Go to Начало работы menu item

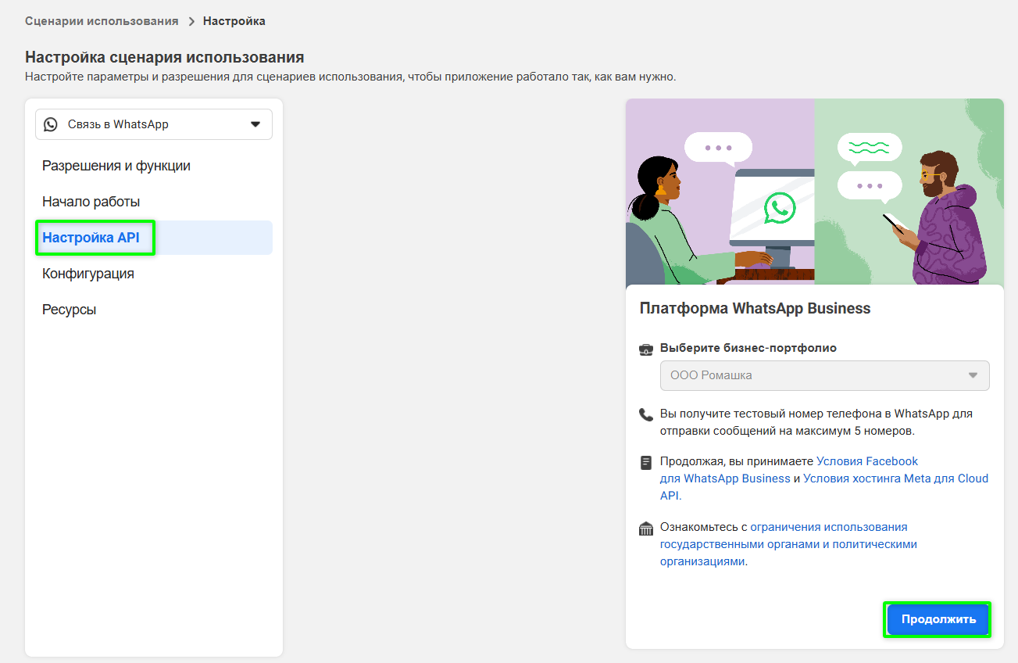[91, 202]
